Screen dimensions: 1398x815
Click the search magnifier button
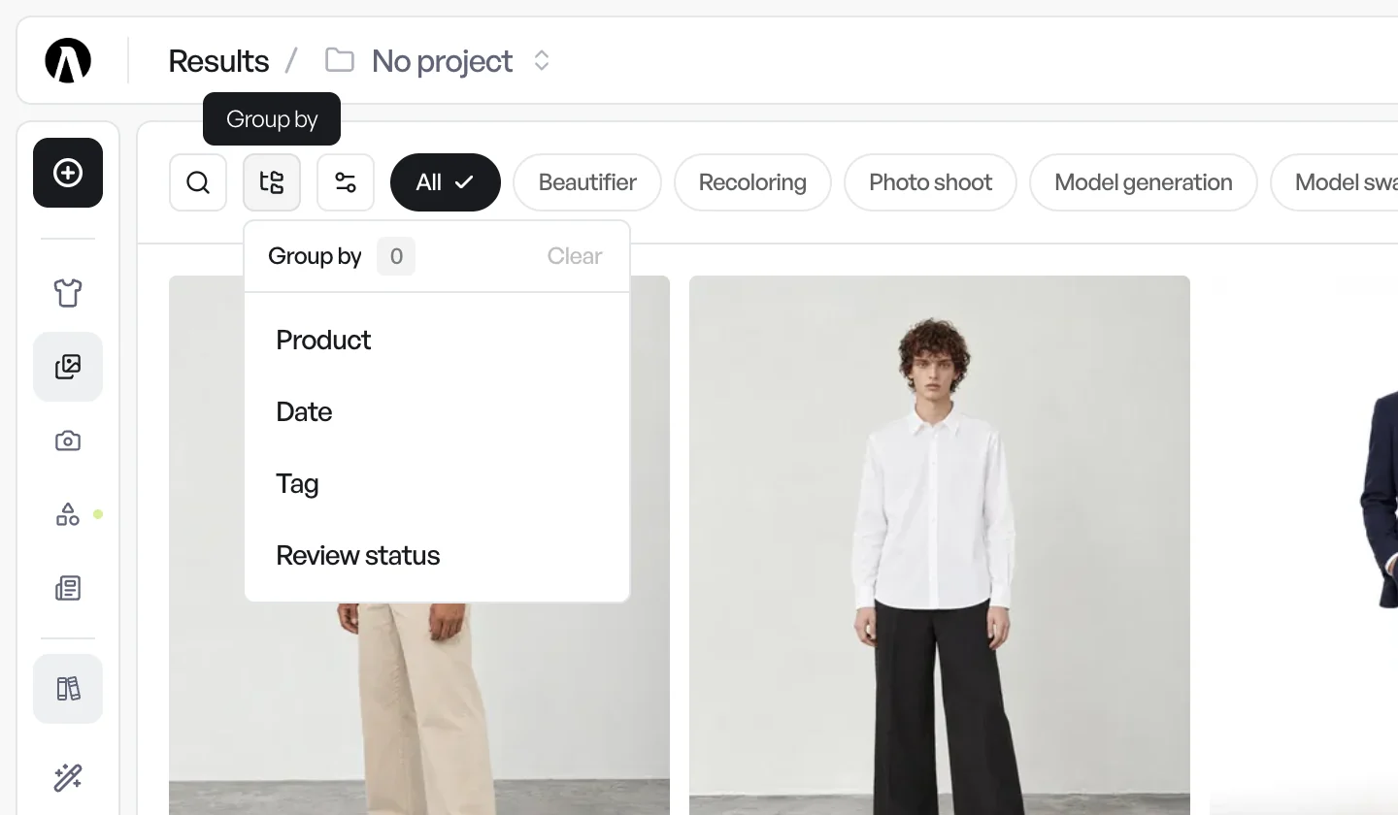198,182
